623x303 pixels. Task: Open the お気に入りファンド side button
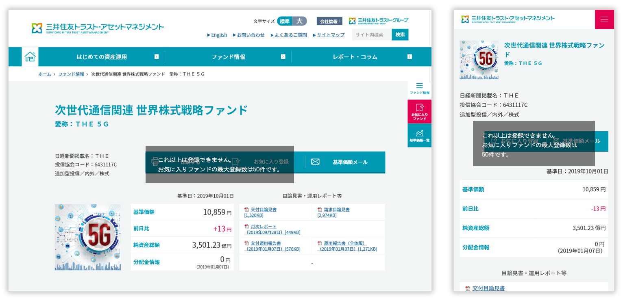coord(420,112)
